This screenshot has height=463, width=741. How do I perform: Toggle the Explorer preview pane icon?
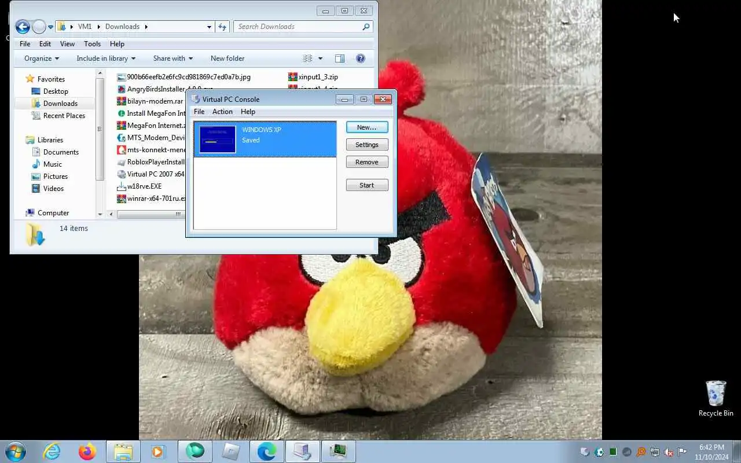tap(340, 58)
